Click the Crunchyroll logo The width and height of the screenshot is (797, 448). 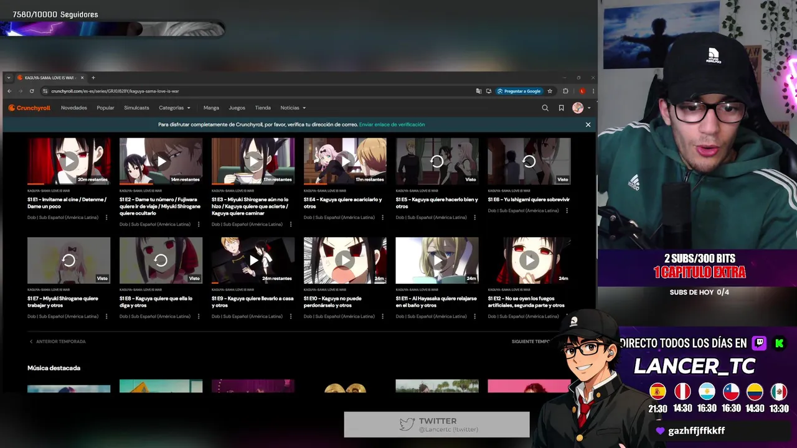coord(29,108)
